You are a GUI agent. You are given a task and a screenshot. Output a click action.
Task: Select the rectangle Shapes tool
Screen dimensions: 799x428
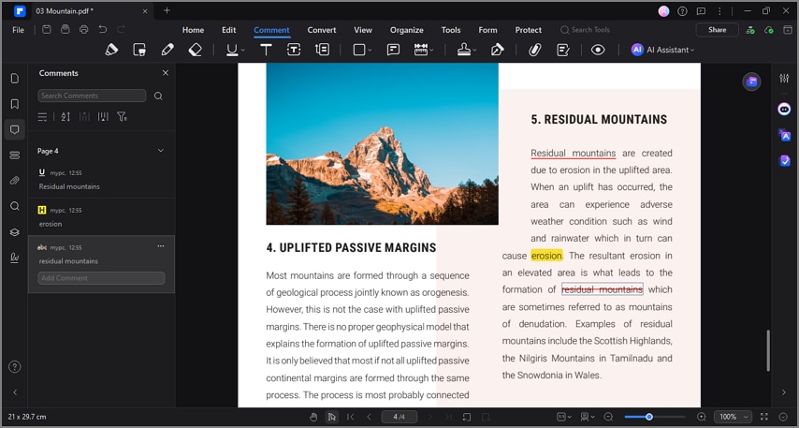tap(359, 50)
